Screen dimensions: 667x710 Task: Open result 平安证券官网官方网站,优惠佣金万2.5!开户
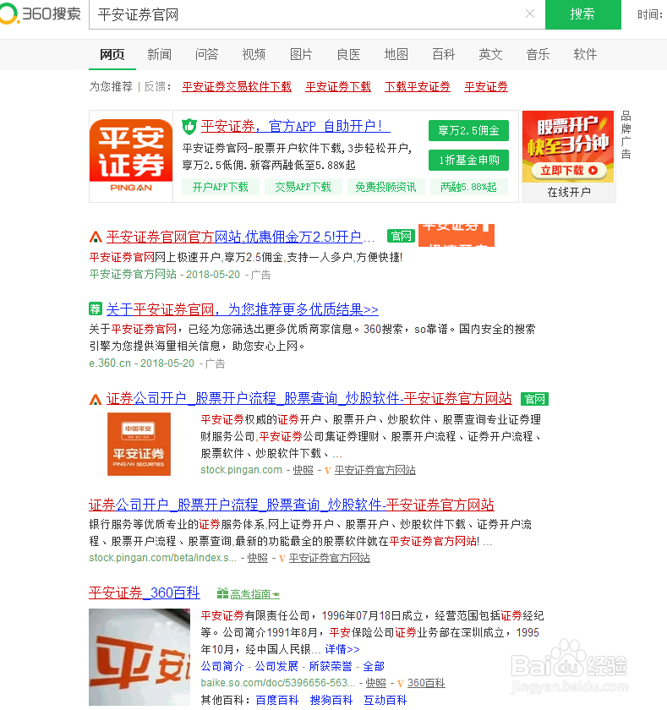[240, 237]
